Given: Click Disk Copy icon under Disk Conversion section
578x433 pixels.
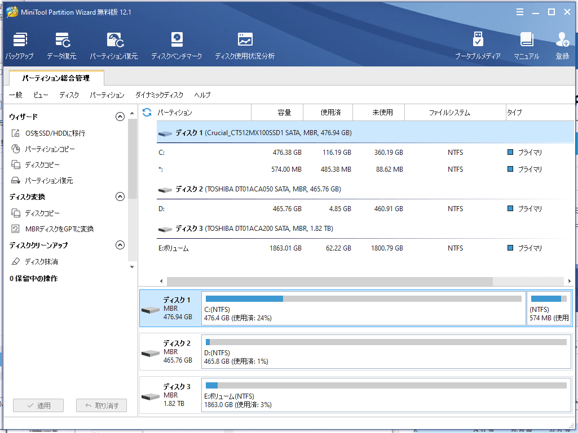Looking at the screenshot, I should pyautogui.click(x=15, y=213).
